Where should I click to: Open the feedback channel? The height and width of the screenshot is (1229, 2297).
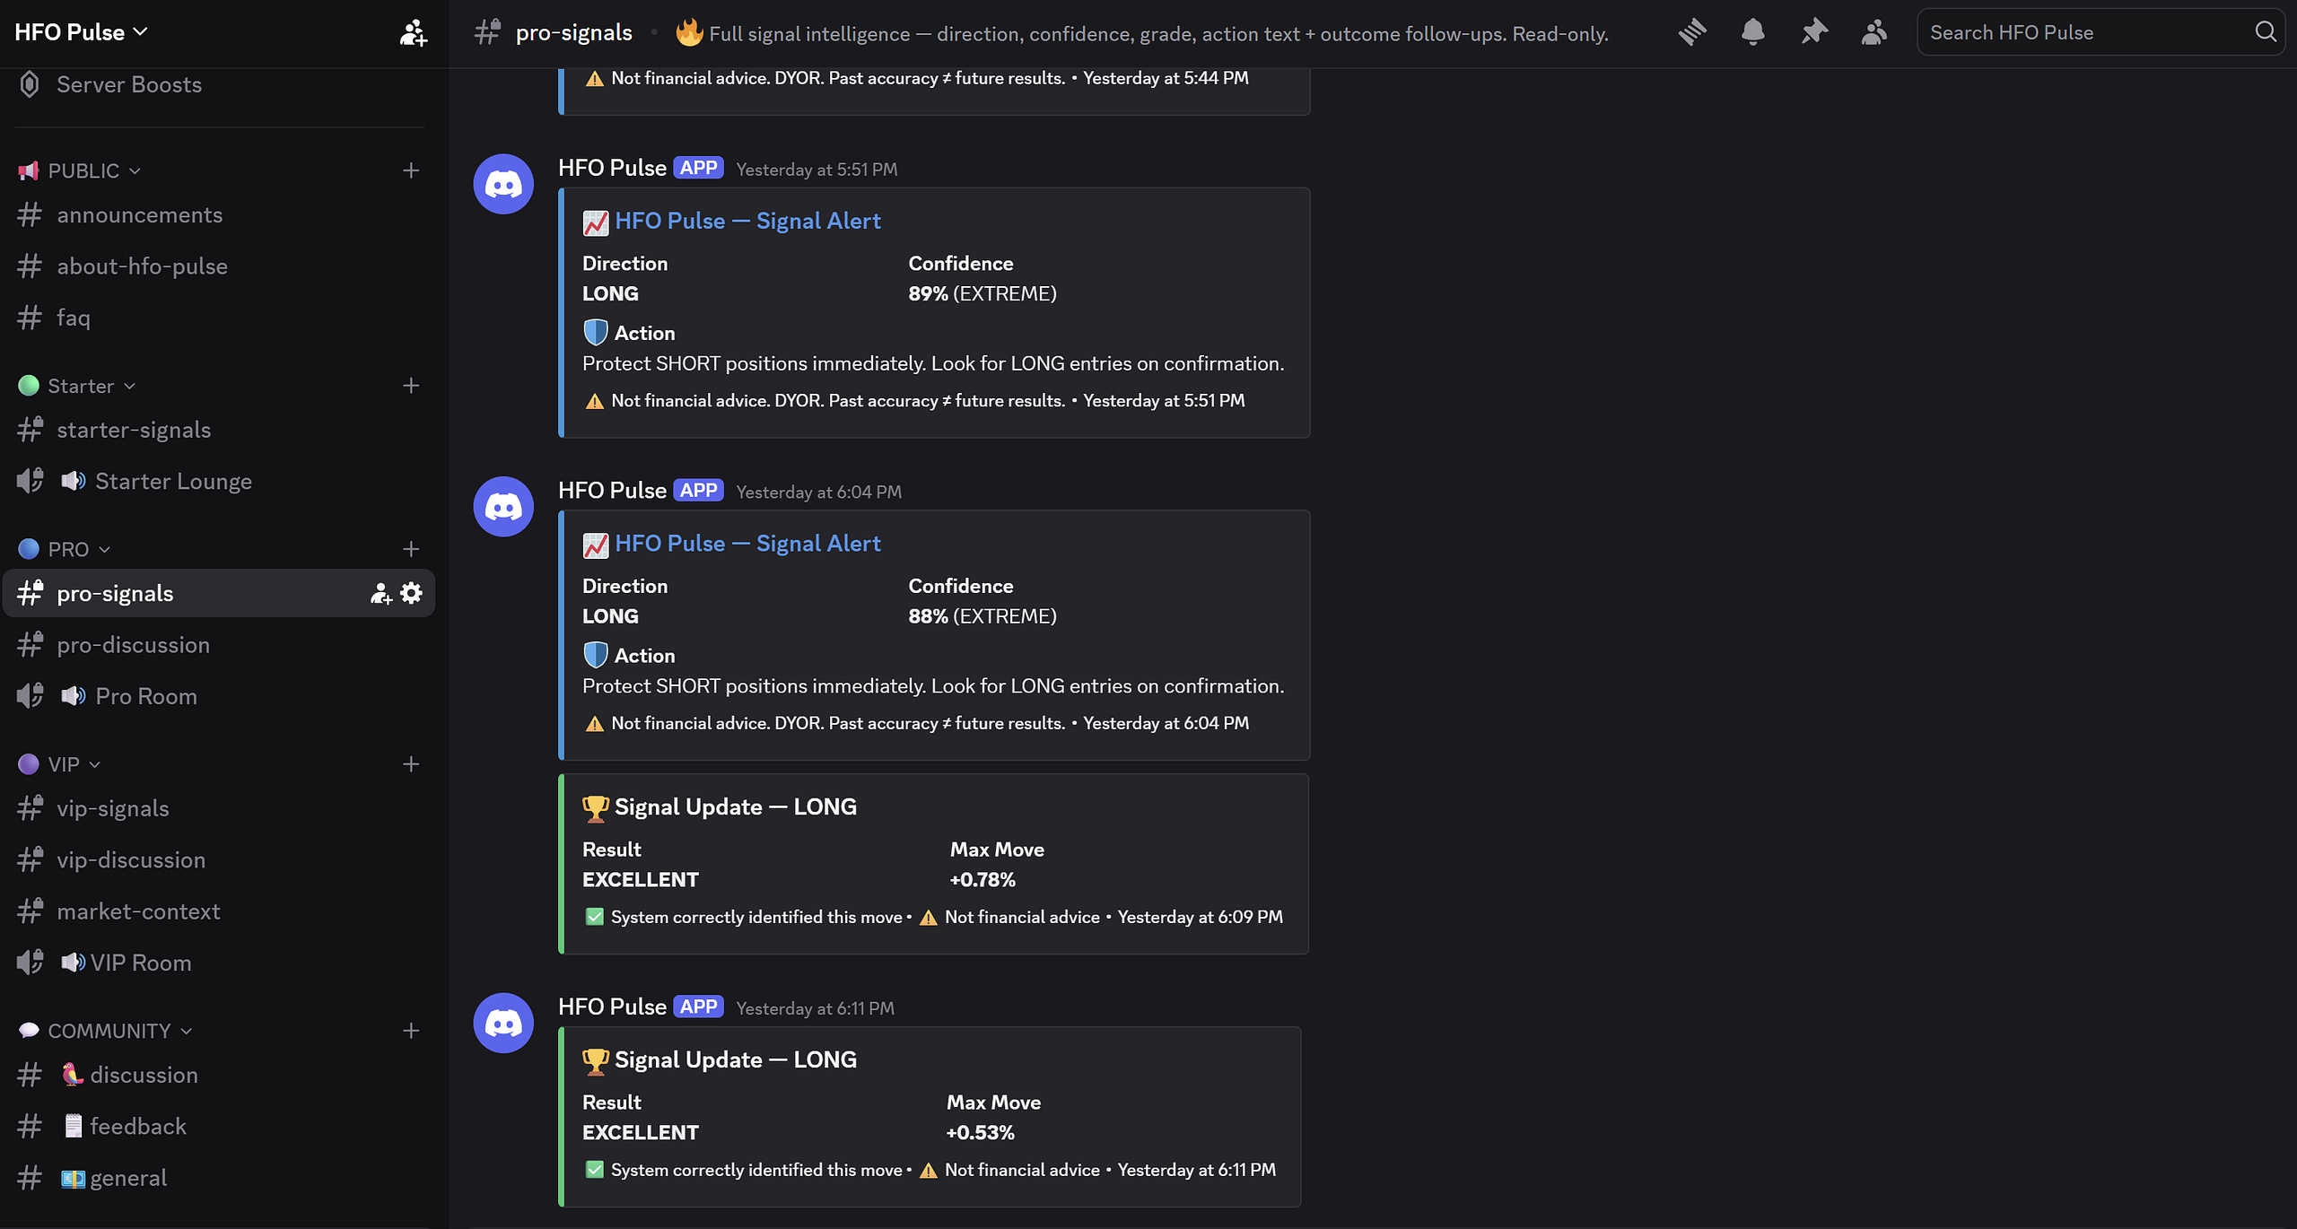click(x=219, y=1127)
